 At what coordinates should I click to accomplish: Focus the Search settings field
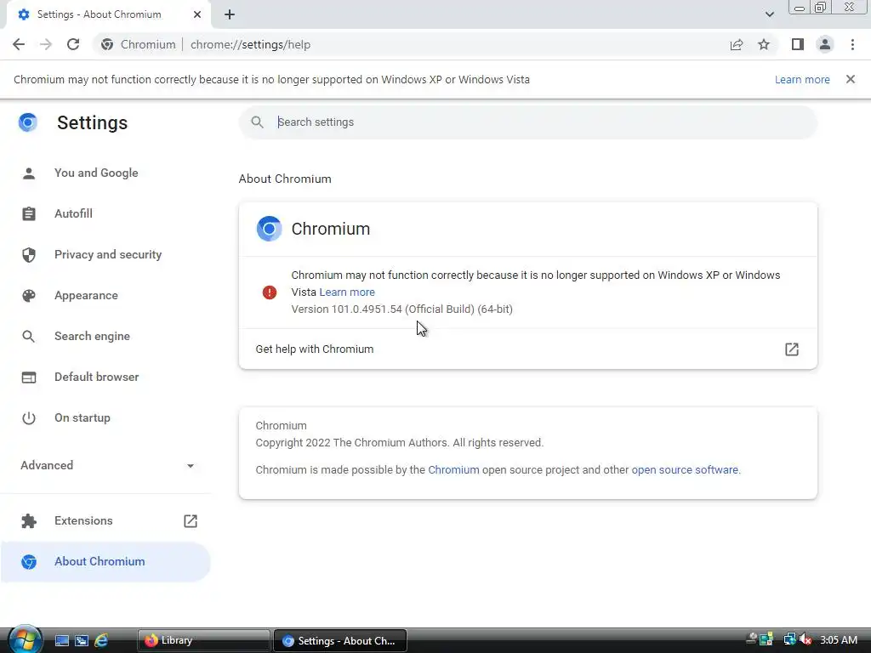[527, 122]
